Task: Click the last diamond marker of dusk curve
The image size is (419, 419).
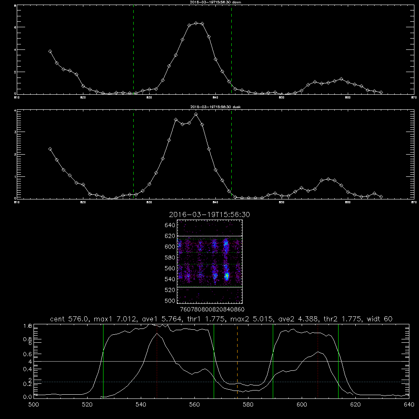Action: [x=381, y=197]
